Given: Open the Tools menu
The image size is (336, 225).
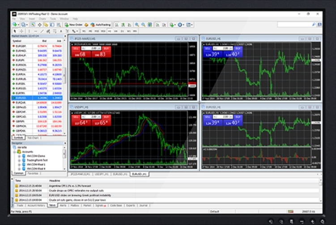Looking at the screenshot, I should click(x=53, y=19).
